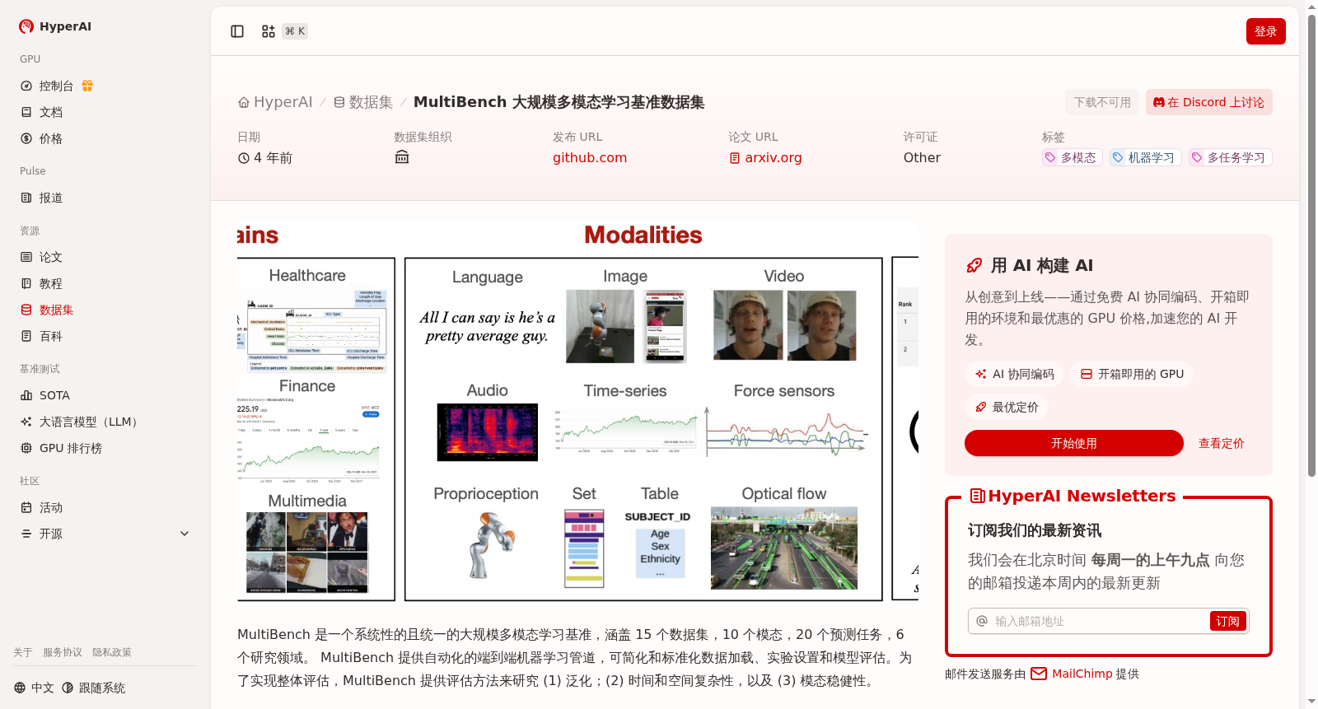Click the 开始使用 button
Image resolution: width=1318 pixels, height=709 pixels.
point(1074,443)
